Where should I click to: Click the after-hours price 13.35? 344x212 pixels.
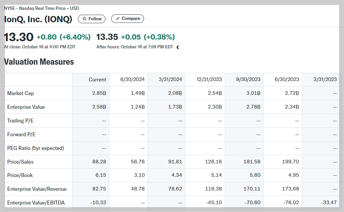[107, 37]
